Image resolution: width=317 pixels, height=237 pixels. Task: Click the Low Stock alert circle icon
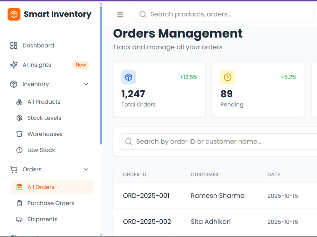[19, 150]
